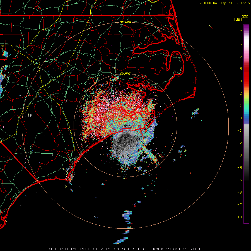Click the 5 value on color scale

pyautogui.click(x=241, y=56)
